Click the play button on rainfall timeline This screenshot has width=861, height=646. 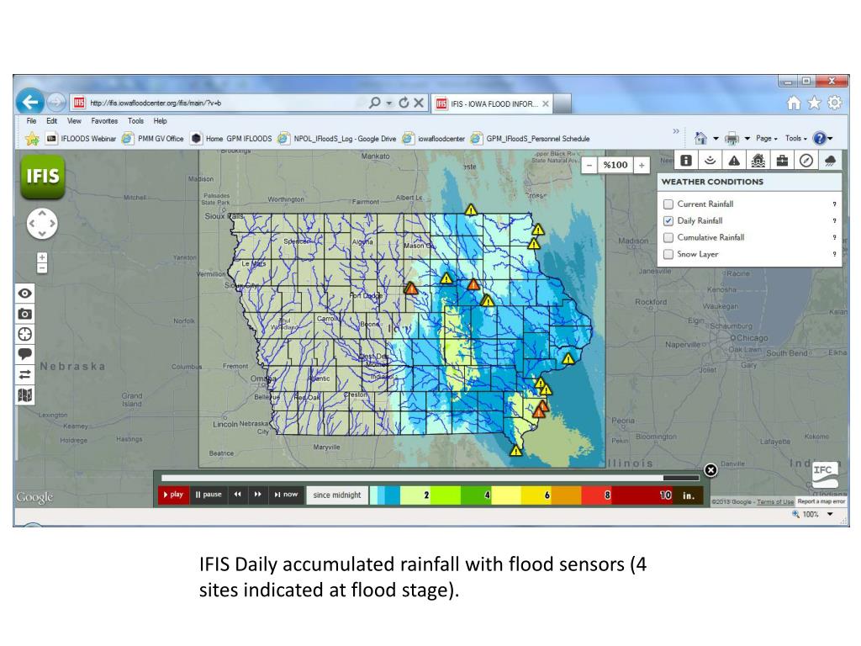coord(173,495)
